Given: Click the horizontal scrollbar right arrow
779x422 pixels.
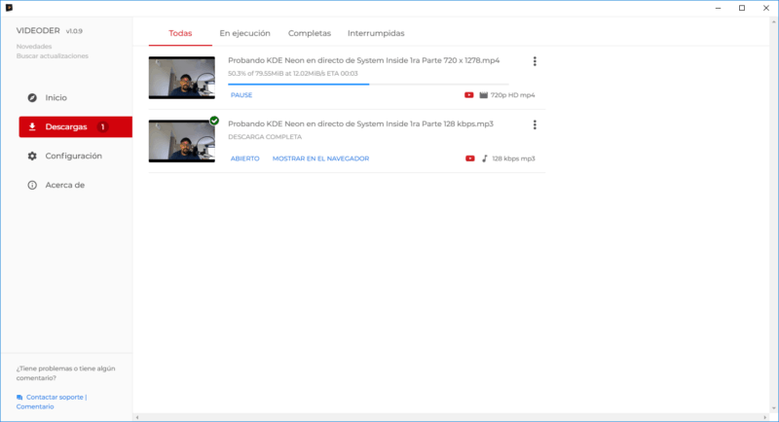Looking at the screenshot, I should point(765,417).
